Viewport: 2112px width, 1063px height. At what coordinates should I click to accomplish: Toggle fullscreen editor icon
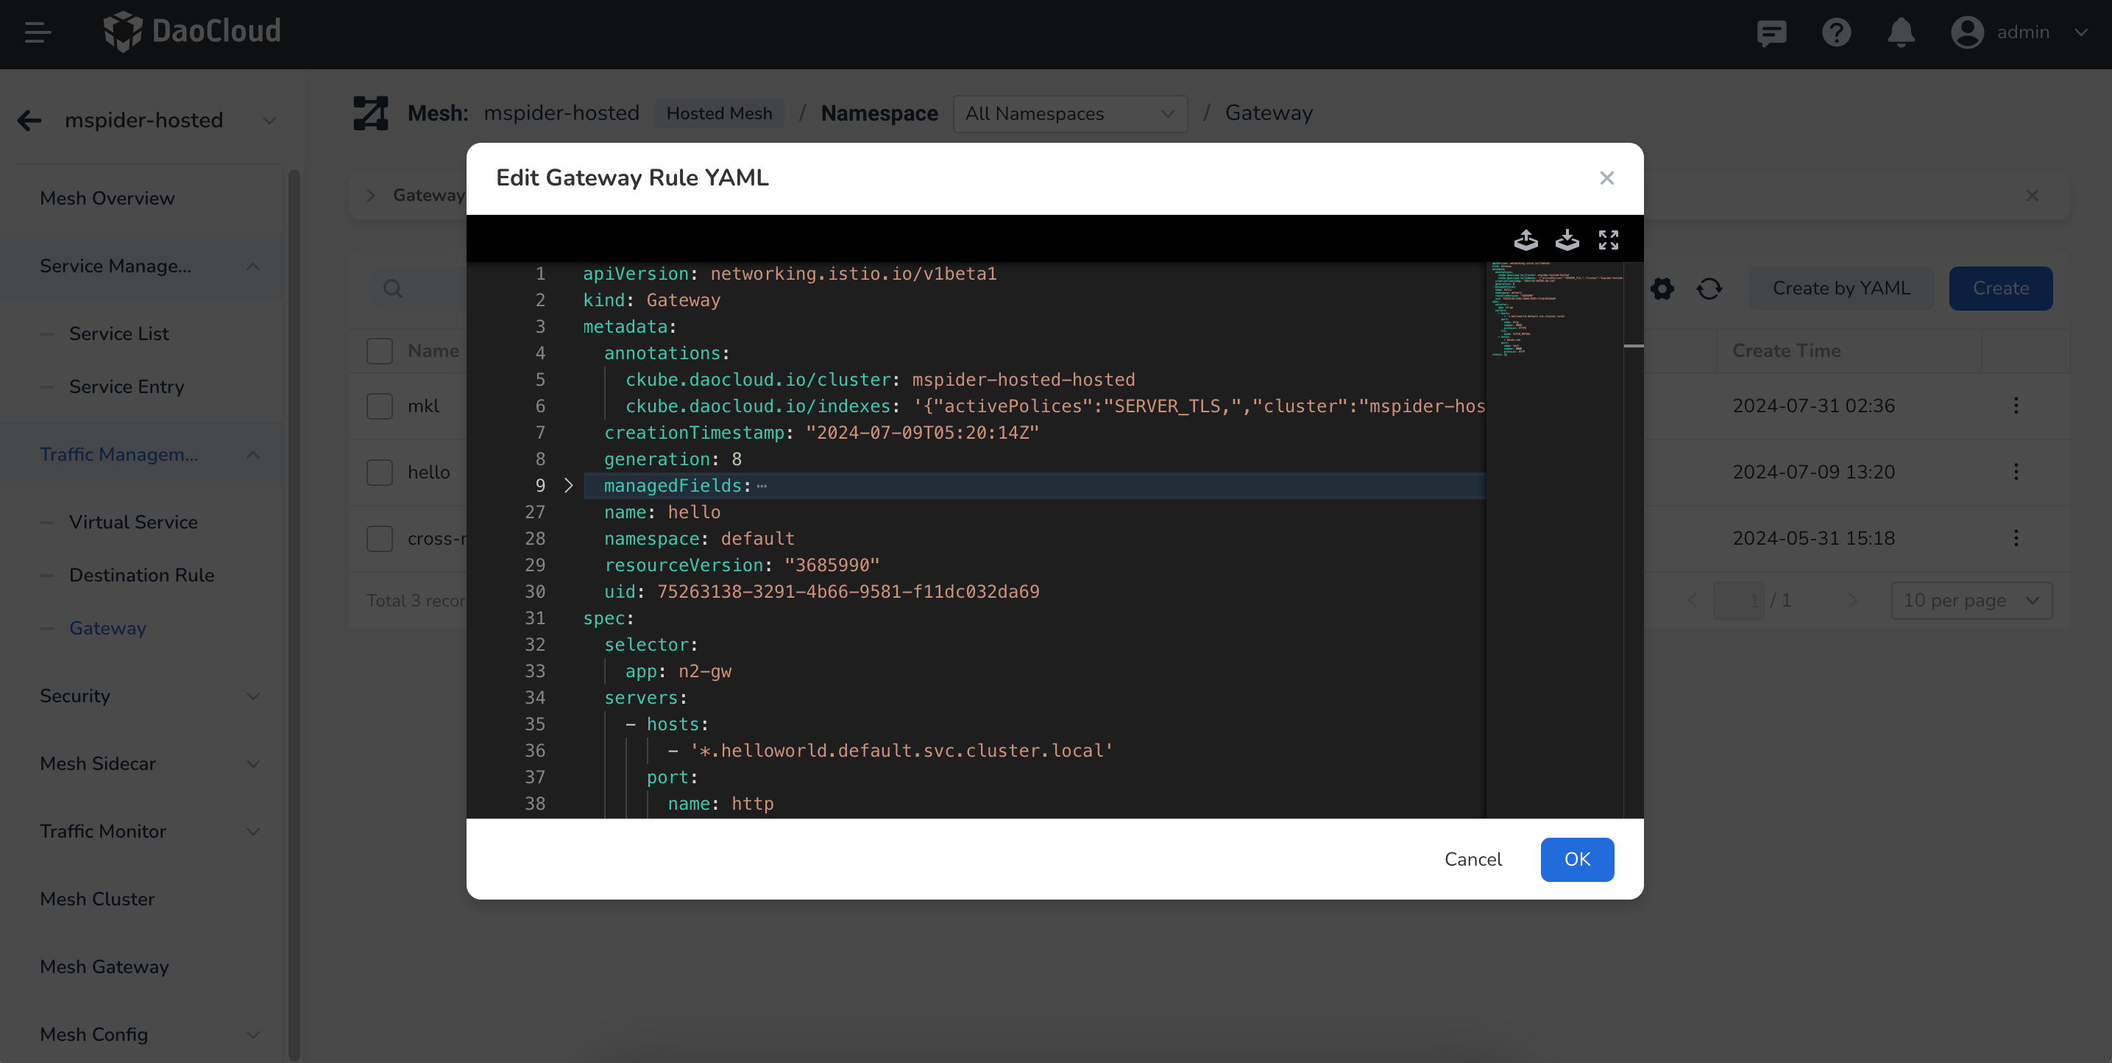click(x=1608, y=239)
